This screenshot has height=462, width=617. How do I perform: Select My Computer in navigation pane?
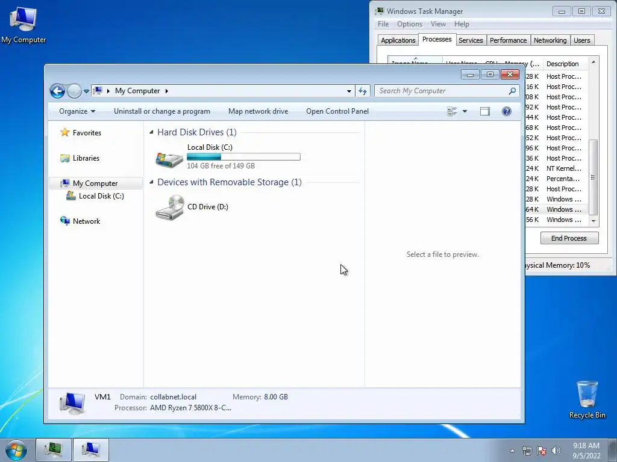coord(95,183)
